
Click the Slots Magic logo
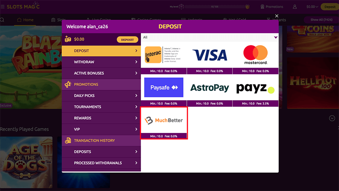[23, 6]
